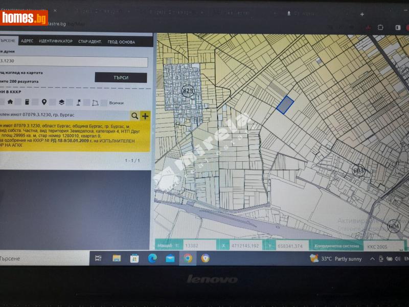
Task: Open the 'ИДЕНТИФИКАТОР' tab
Action: point(56,41)
